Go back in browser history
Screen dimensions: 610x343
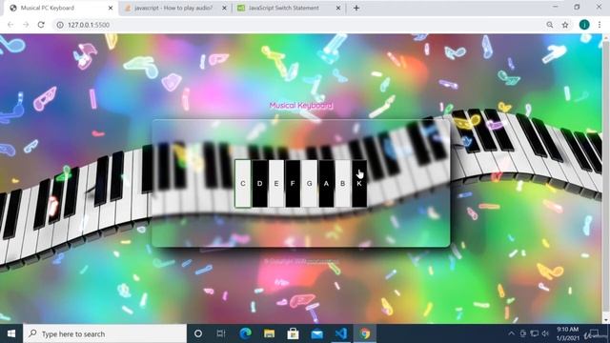[10, 25]
